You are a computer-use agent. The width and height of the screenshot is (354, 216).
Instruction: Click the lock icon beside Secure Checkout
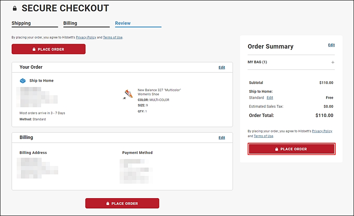pos(15,9)
